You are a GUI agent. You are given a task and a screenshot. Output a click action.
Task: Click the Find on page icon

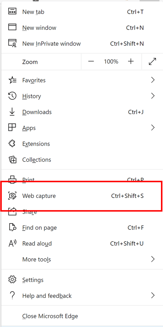(x=12, y=227)
